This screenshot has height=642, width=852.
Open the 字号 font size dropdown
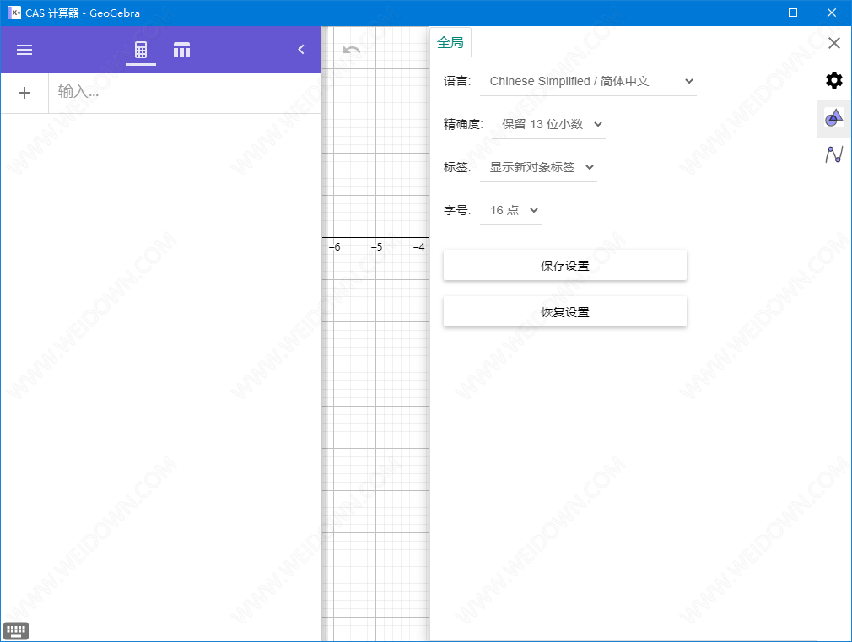click(510, 210)
